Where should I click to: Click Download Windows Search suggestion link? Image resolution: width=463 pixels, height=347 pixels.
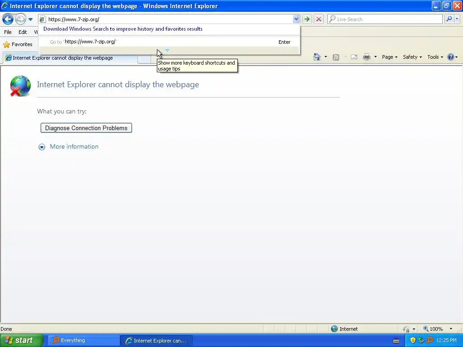coord(123,29)
